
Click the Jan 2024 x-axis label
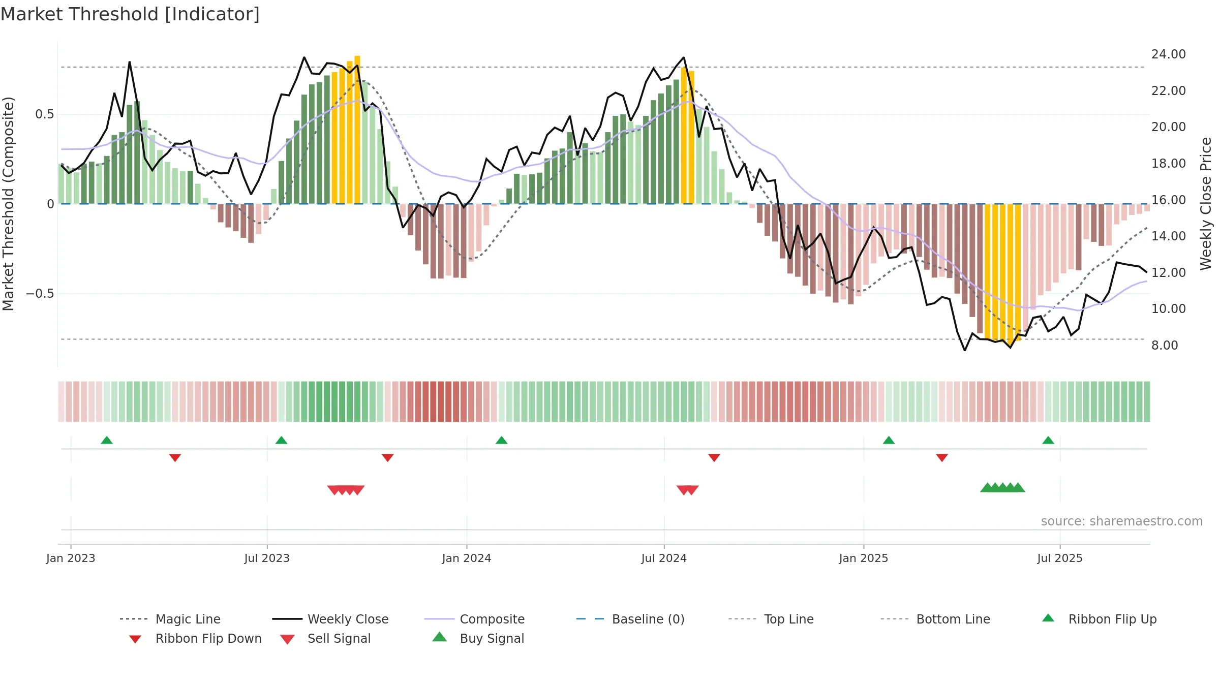coord(467,558)
